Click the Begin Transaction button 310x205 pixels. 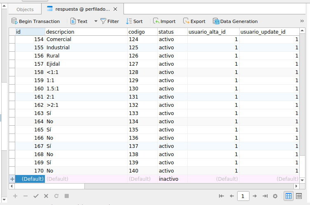[x=35, y=21]
